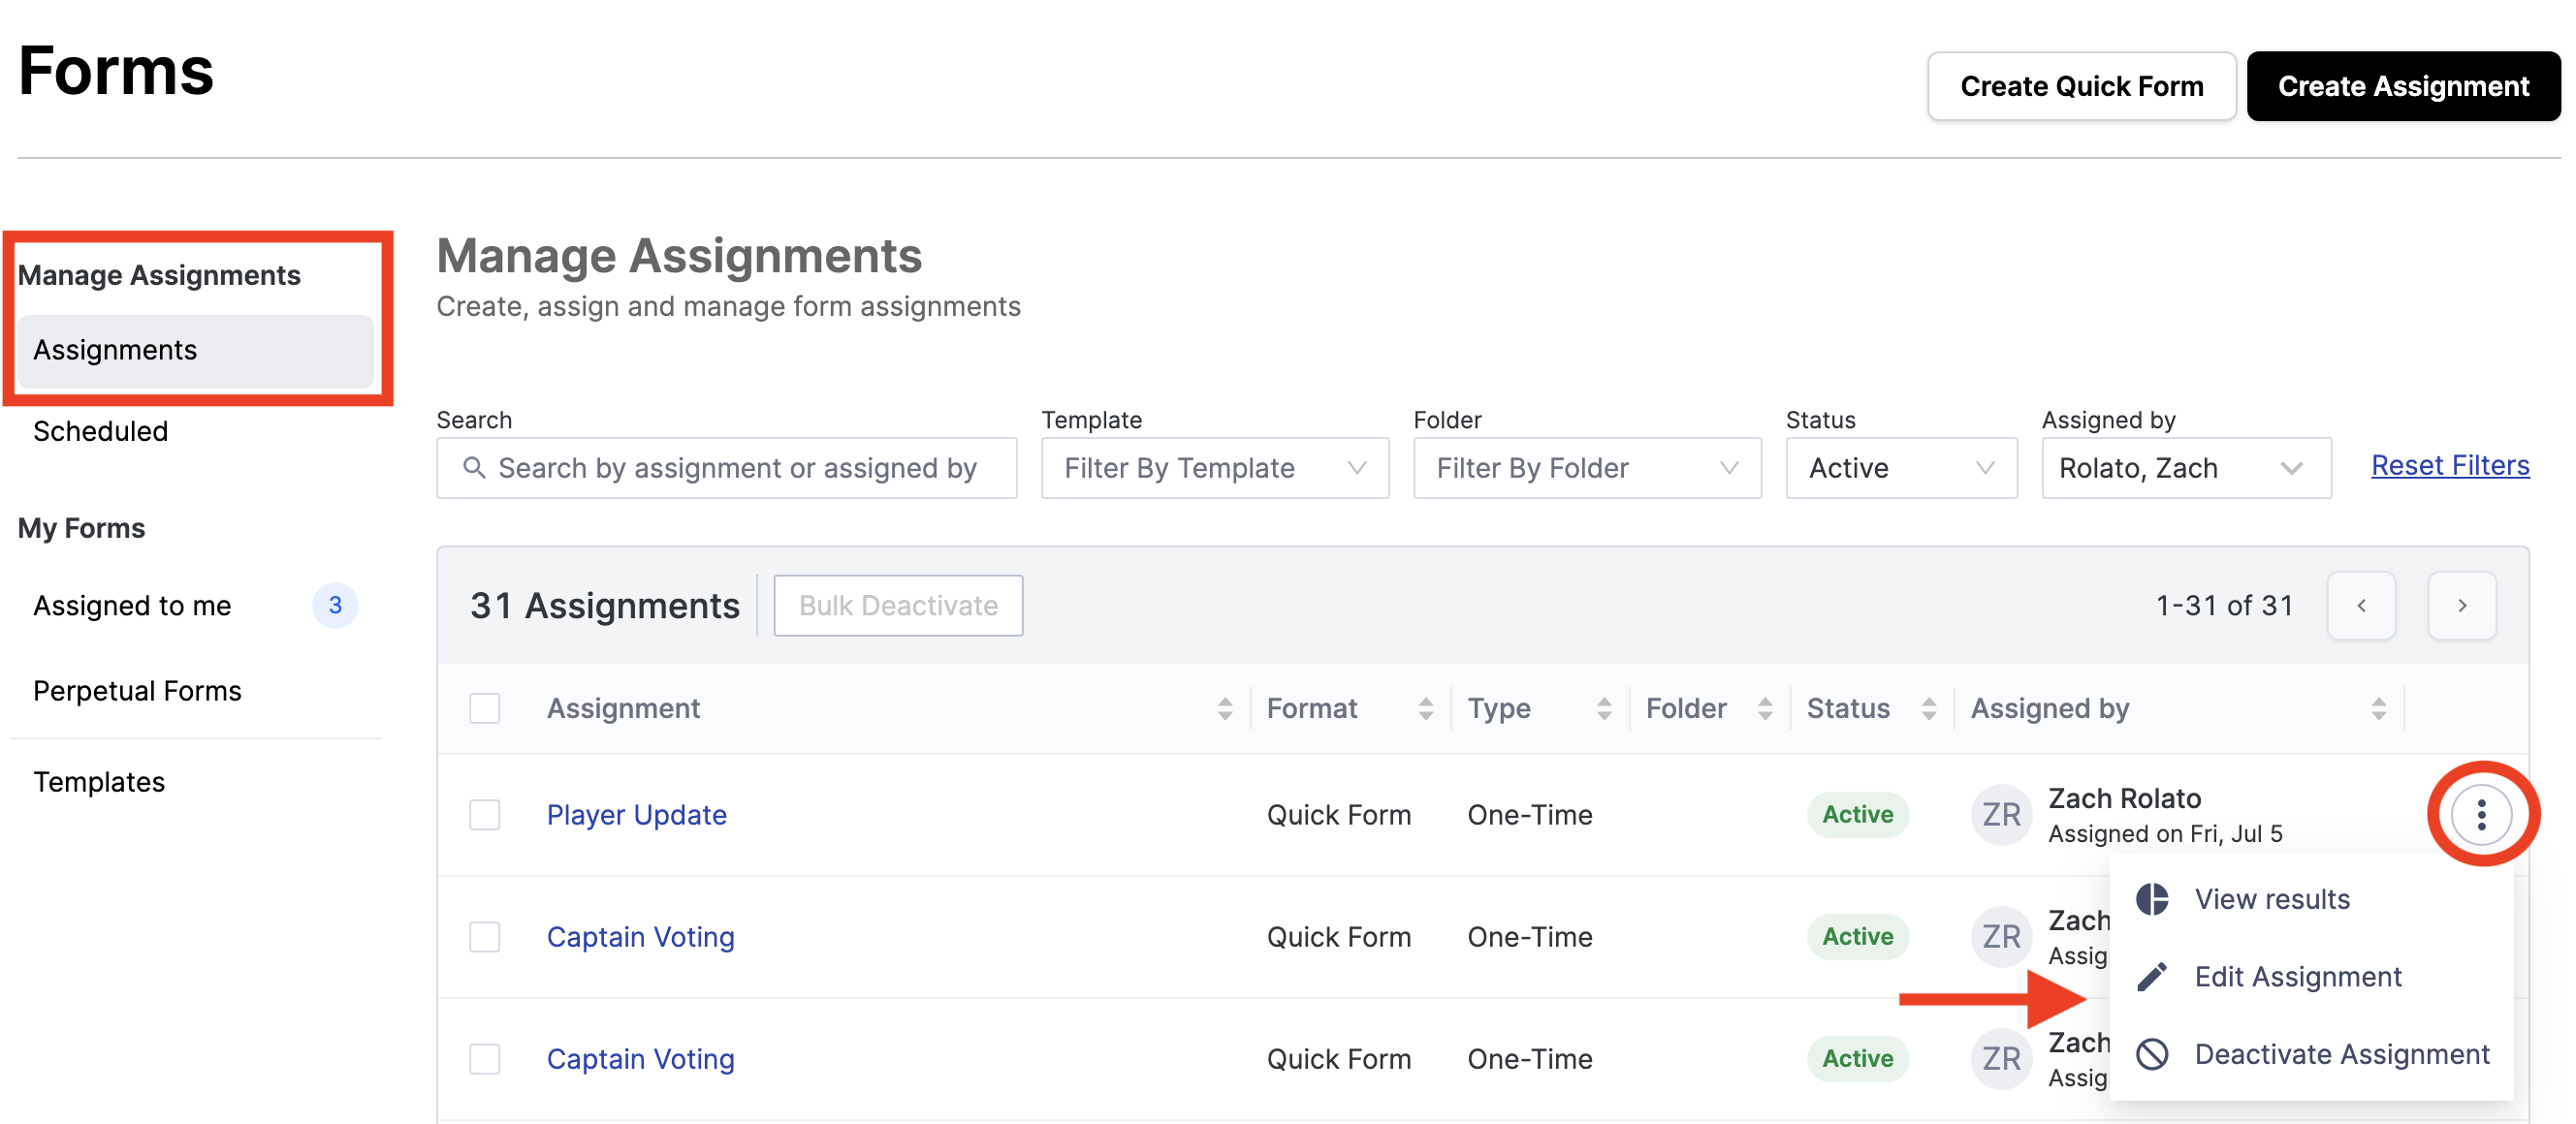The height and width of the screenshot is (1124, 2576).
Task: Click inside the assignment search input
Action: coord(740,467)
